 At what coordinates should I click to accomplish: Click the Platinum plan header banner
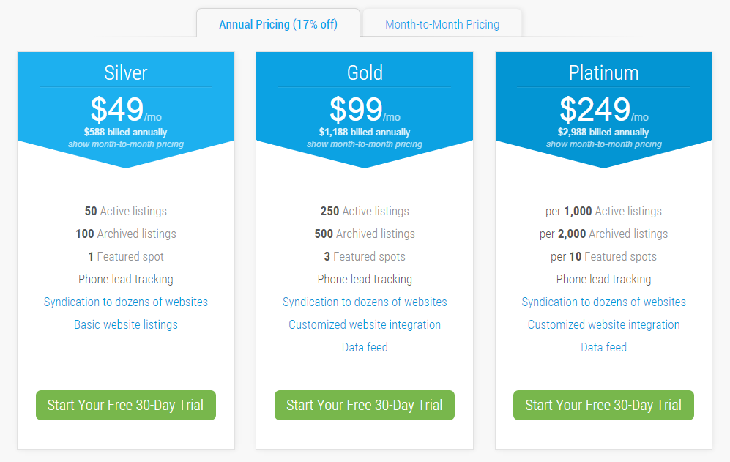[x=603, y=73]
